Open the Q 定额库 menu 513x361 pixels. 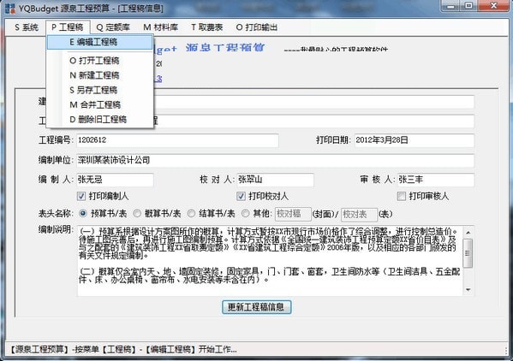113,27
